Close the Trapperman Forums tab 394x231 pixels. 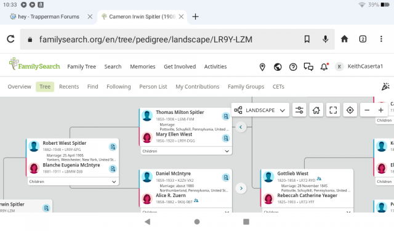(x=90, y=17)
